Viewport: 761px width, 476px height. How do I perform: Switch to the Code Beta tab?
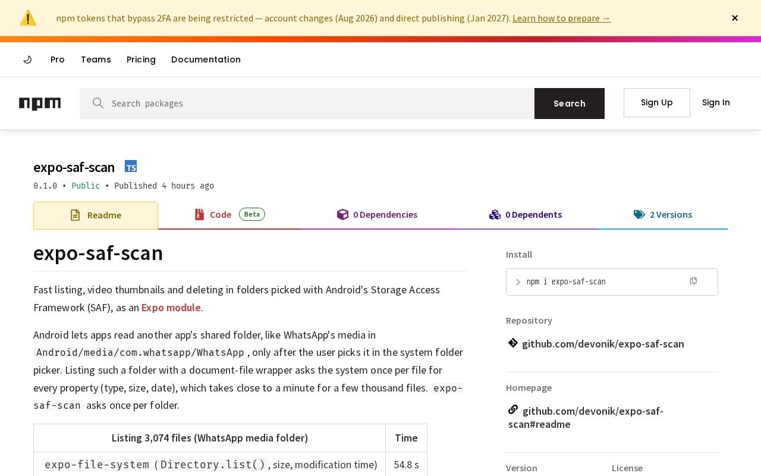[x=229, y=215]
